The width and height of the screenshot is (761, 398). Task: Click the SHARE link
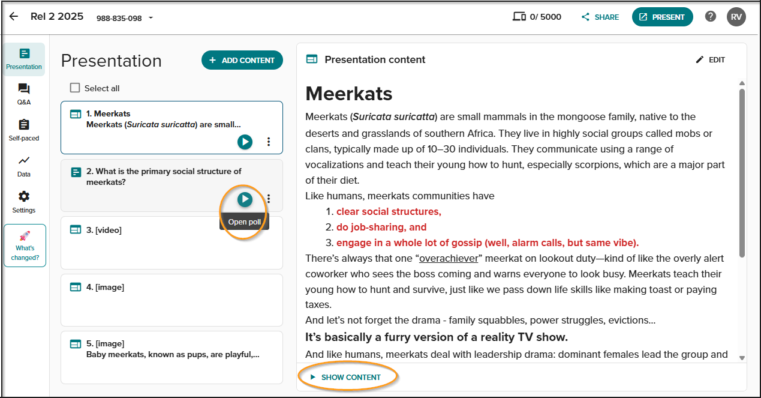pyautogui.click(x=600, y=17)
